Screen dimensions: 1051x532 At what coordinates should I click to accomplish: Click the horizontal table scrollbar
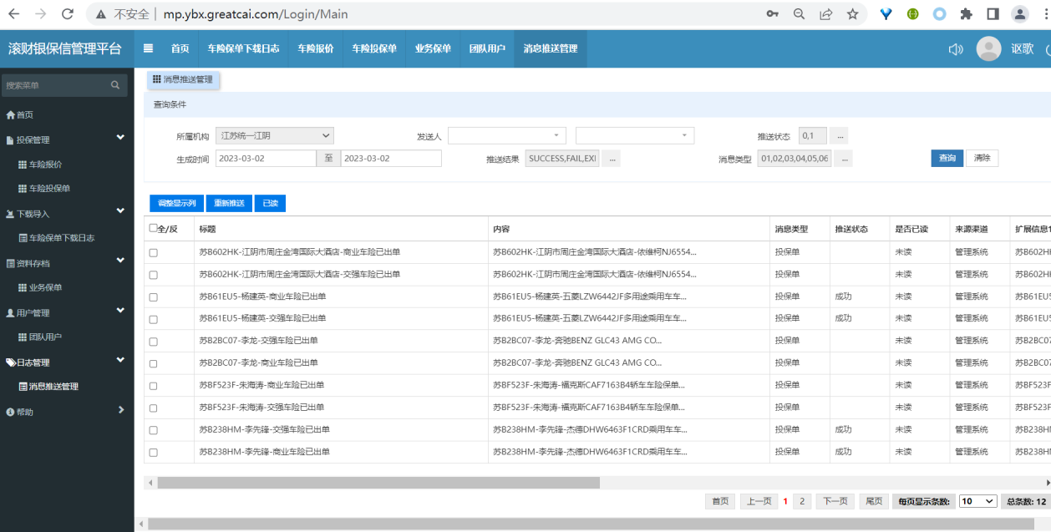378,483
